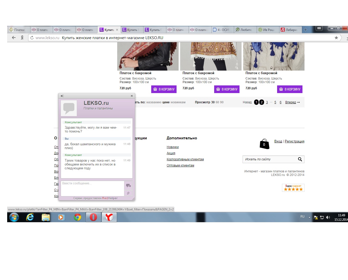Close the LEKSO.ru chat widget
The image size is (348, 280).
pyautogui.click(x=132, y=96)
